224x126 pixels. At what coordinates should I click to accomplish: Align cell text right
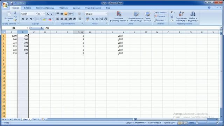[66, 19]
